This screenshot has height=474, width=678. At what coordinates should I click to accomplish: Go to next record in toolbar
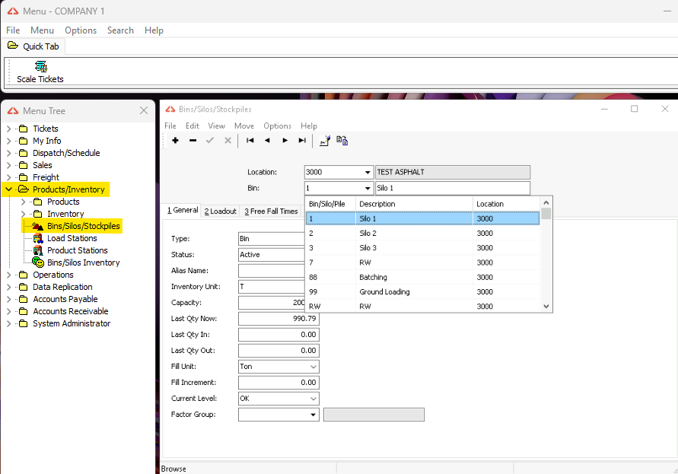(x=285, y=140)
